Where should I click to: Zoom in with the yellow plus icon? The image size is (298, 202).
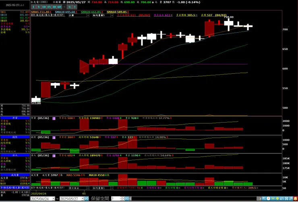point(277,198)
